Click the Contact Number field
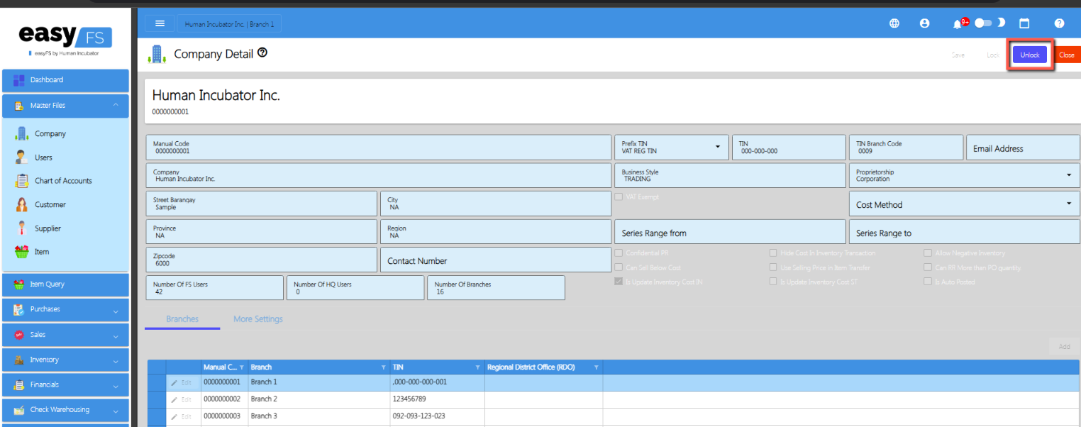The image size is (1081, 427). 496,260
